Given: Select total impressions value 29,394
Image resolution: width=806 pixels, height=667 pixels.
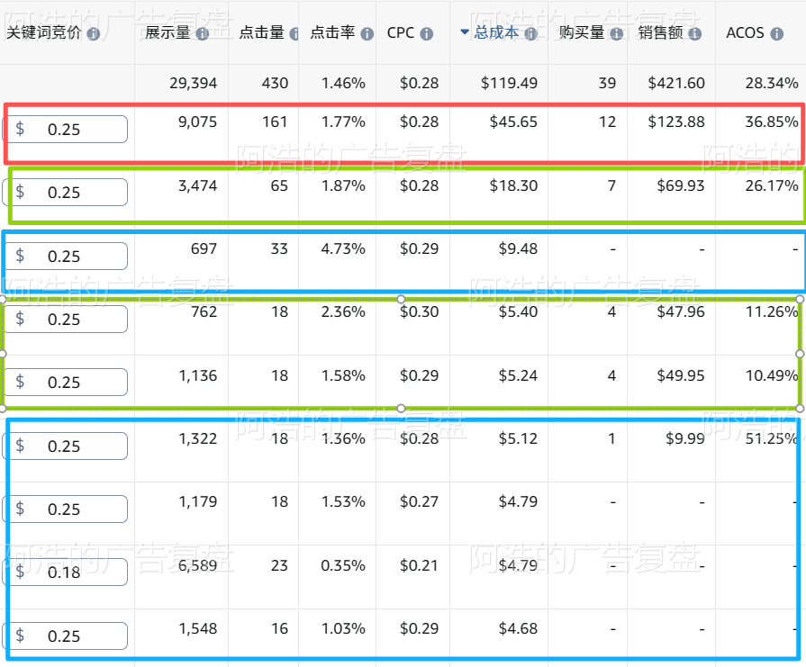Looking at the screenshot, I should (x=194, y=83).
